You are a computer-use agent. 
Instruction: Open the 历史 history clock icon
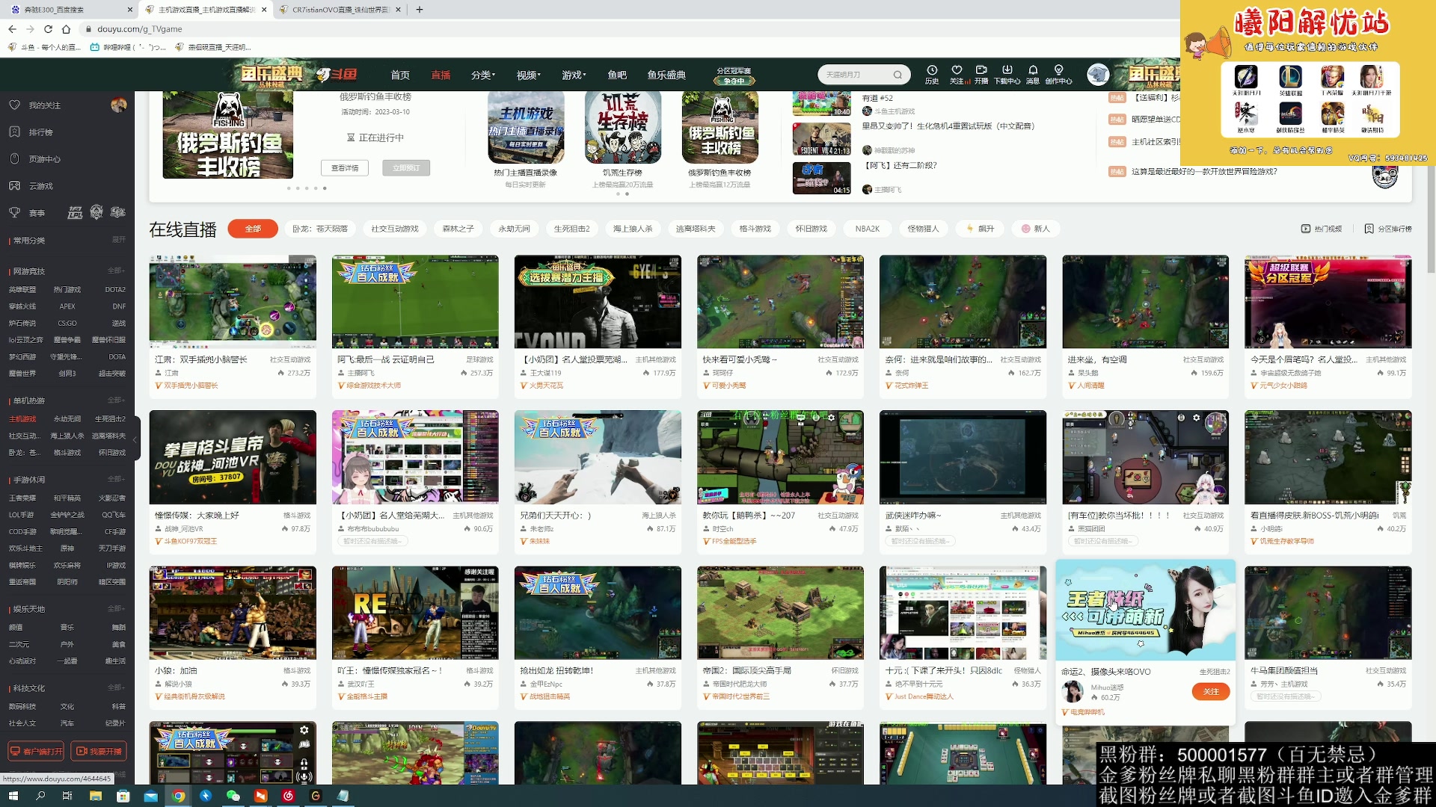(932, 69)
